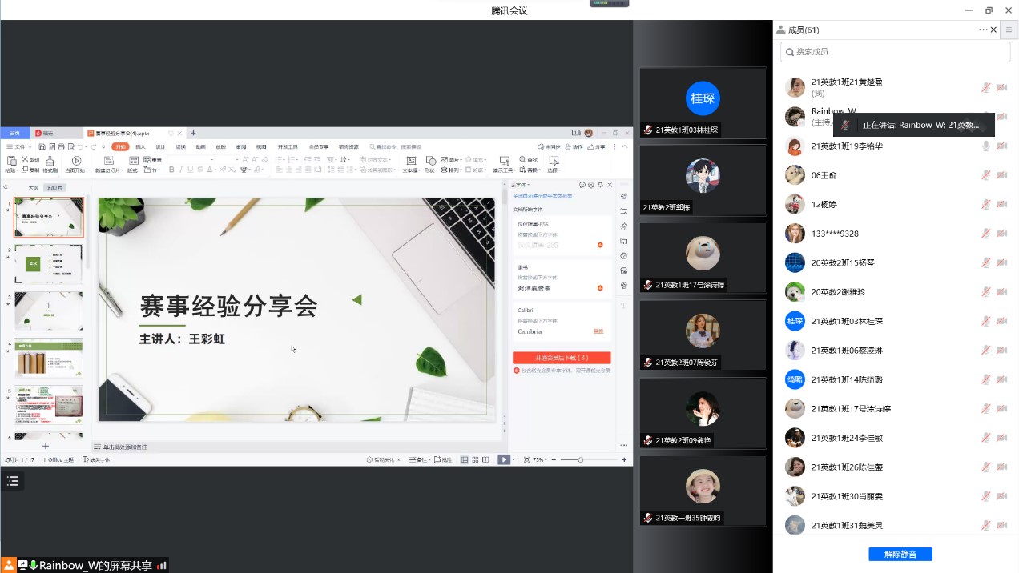Image resolution: width=1019 pixels, height=573 pixels.
Task: Expand the 新建幻灯片 dropdown
Action: 122,170
